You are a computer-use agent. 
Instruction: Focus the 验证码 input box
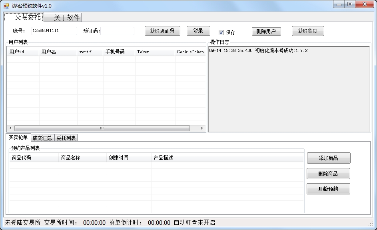pos(117,31)
